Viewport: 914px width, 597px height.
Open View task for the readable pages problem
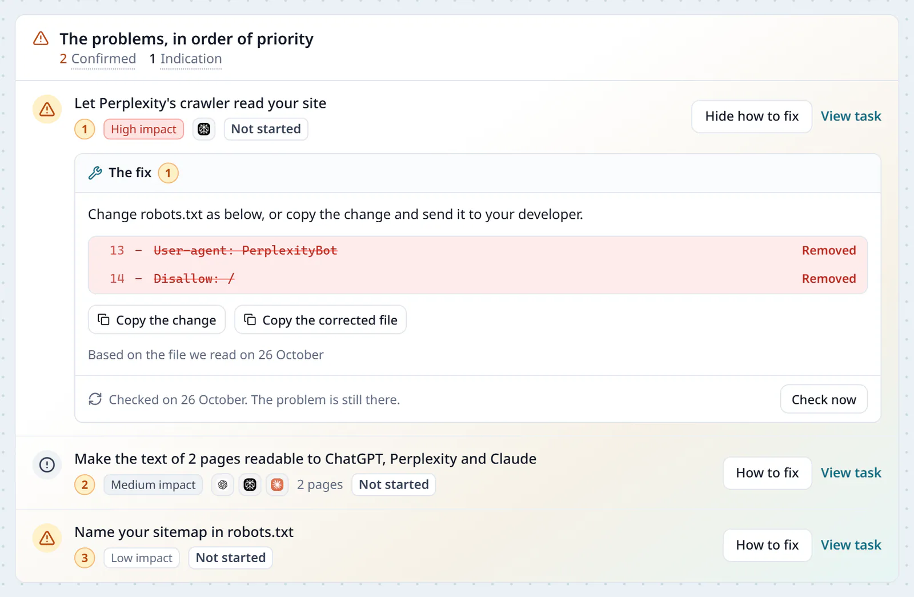tap(851, 473)
